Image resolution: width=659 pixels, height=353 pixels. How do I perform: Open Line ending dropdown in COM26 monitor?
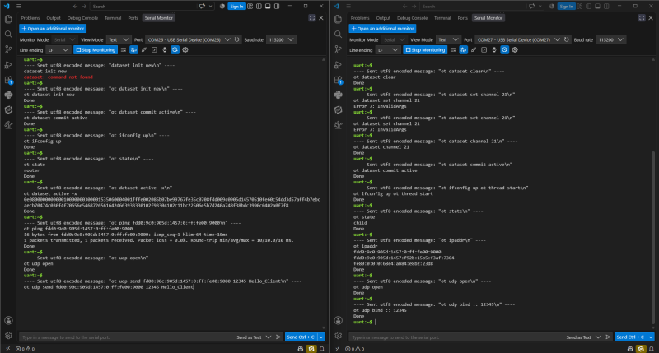click(58, 50)
